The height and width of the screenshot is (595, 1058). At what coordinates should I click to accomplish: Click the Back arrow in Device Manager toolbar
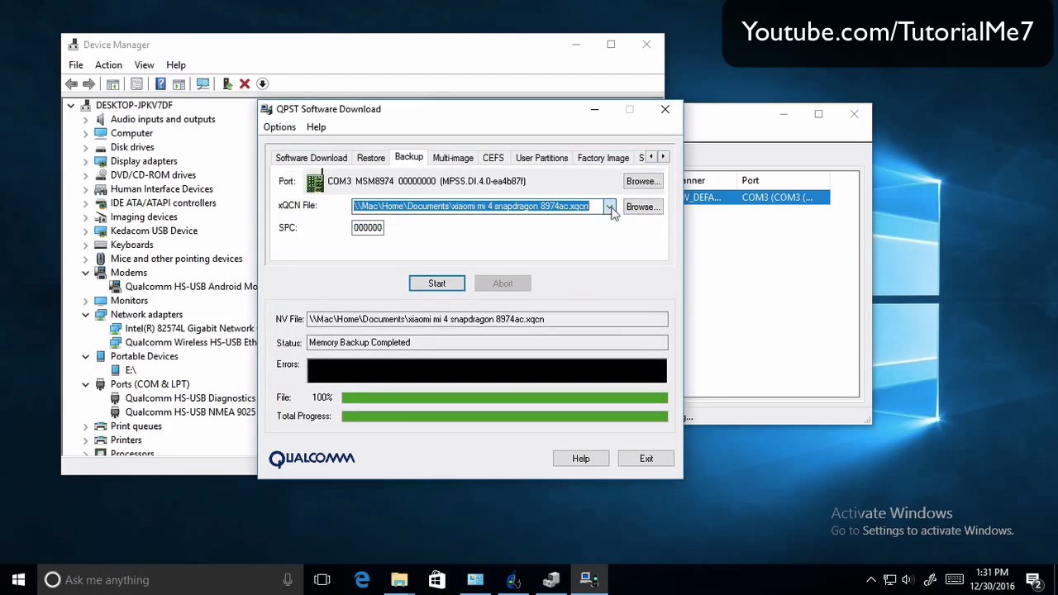click(x=71, y=83)
